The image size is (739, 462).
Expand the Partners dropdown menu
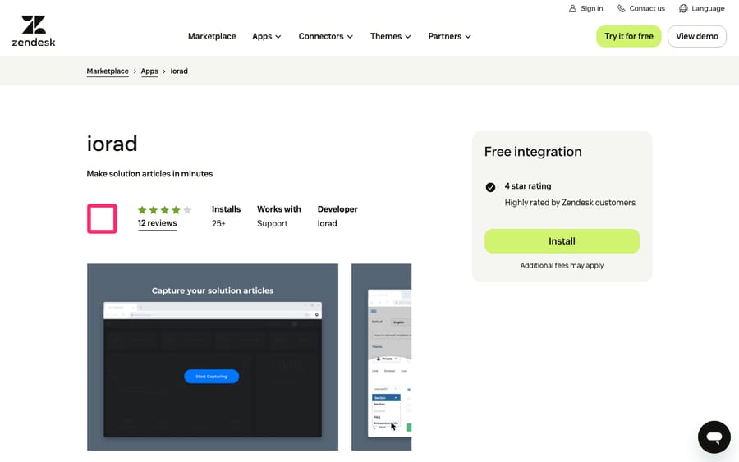click(449, 36)
